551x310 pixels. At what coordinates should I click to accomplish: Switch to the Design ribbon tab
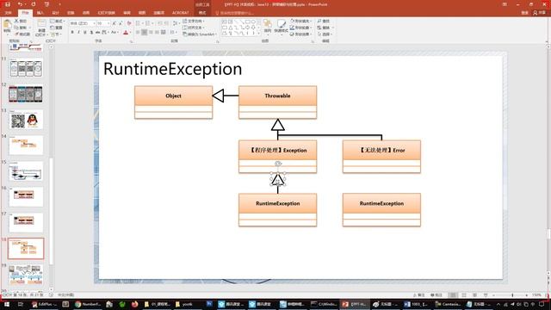pos(55,13)
